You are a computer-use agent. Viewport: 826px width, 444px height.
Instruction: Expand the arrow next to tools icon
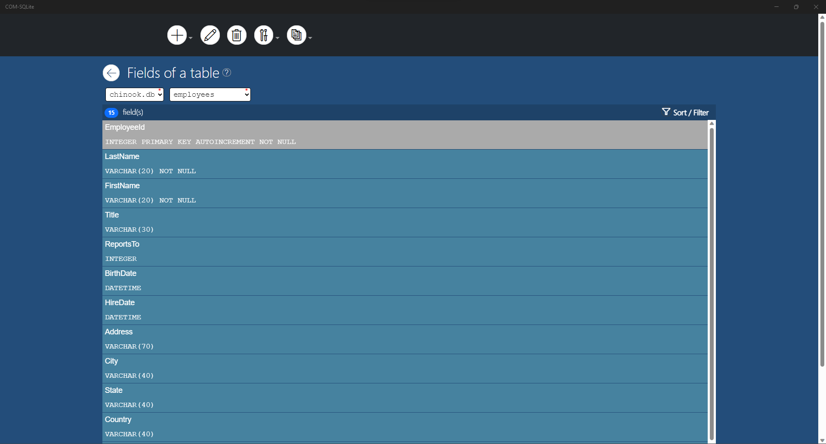(x=277, y=38)
